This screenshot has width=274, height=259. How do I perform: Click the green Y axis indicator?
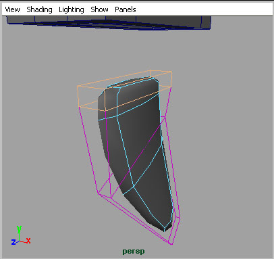[19, 230]
